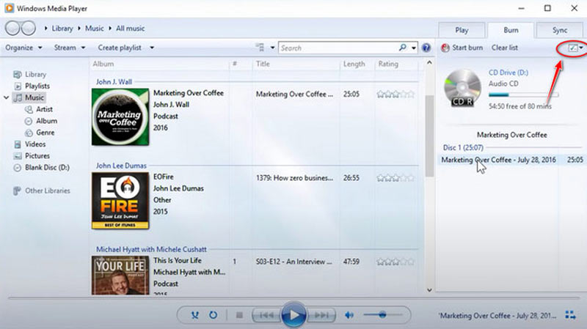Click Clear list
The image size is (587, 329).
tap(504, 48)
